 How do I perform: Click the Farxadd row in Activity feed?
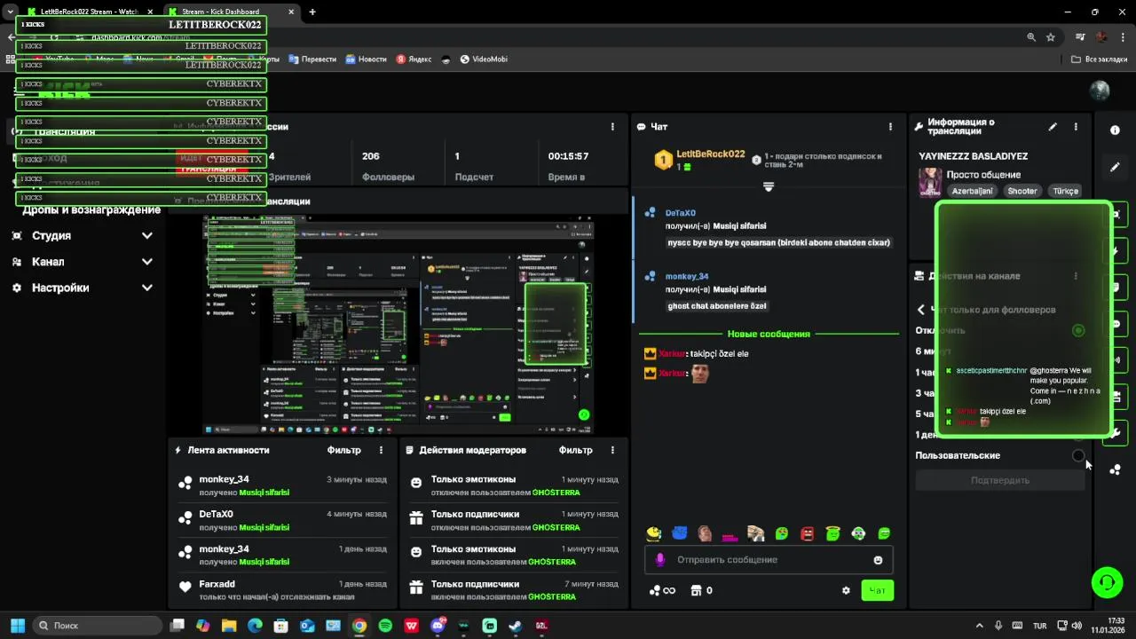coord(282,590)
